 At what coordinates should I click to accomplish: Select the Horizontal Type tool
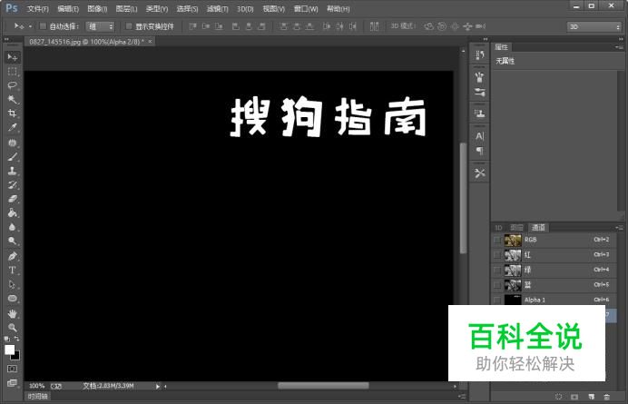[13, 271]
